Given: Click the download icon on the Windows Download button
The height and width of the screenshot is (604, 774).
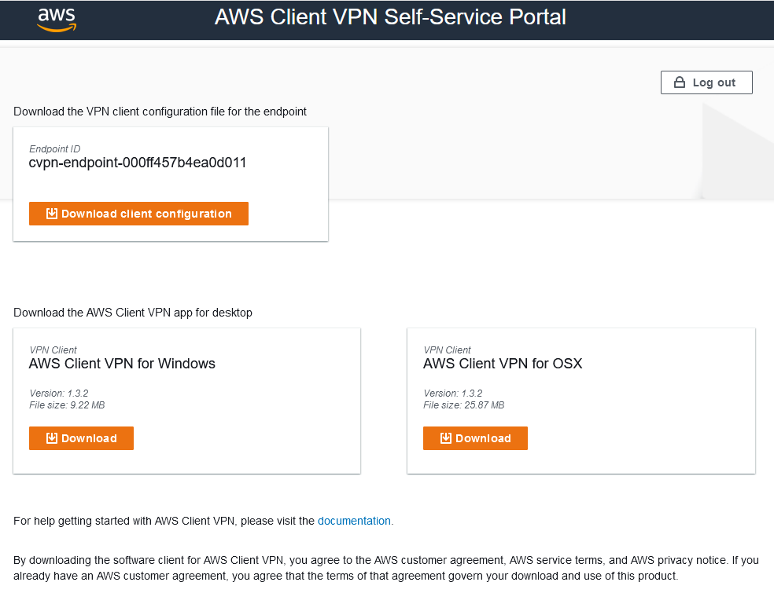Looking at the screenshot, I should click(x=53, y=438).
